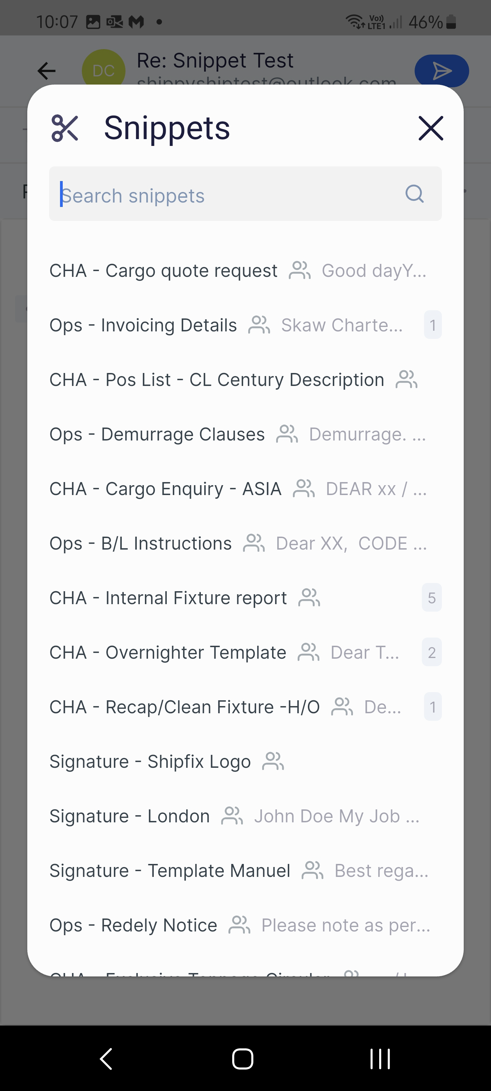Tap the back arrow in header
491x1091 pixels.
pos(47,71)
